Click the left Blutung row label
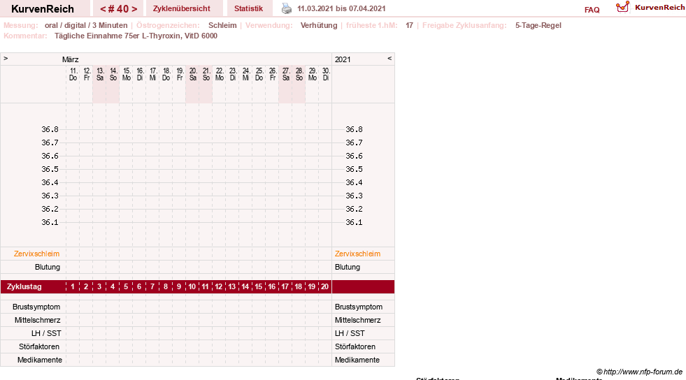The width and height of the screenshot is (686, 380). [x=48, y=267]
